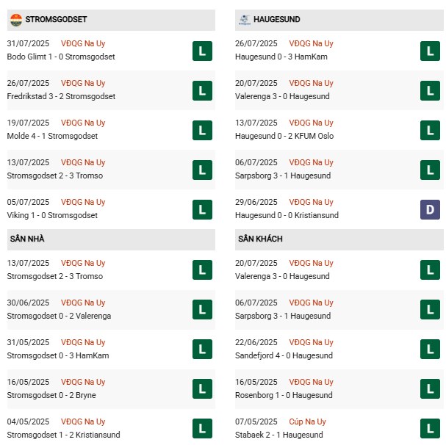Click the L badge for Viking match
The image size is (446, 445).
coord(202,209)
